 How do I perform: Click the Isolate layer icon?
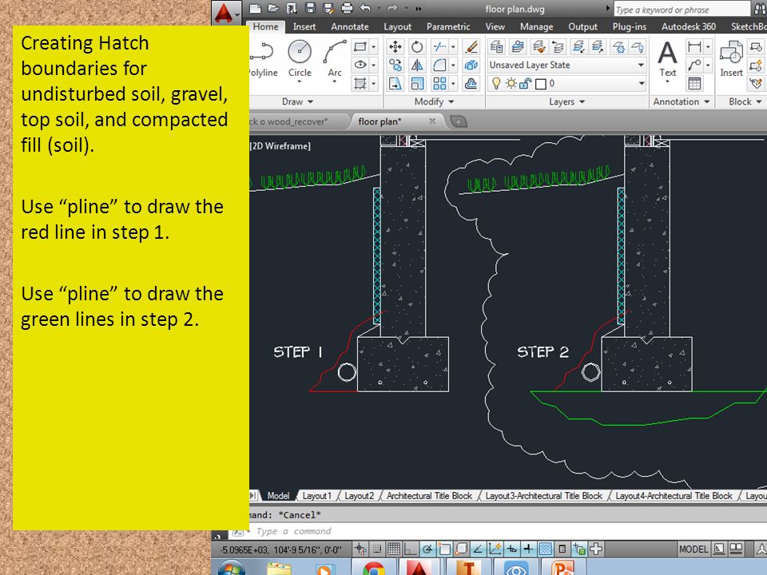tap(578, 47)
